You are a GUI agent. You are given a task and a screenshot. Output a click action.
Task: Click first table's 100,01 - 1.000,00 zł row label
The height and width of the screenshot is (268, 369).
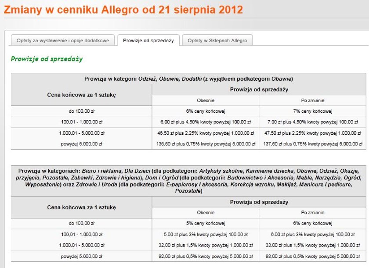tap(81, 122)
